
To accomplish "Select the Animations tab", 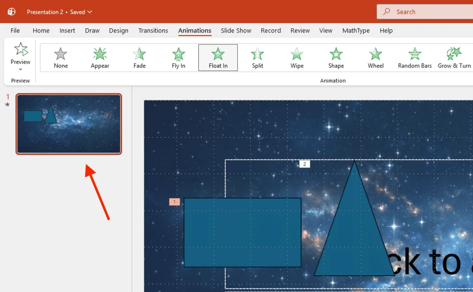I will click(x=194, y=30).
